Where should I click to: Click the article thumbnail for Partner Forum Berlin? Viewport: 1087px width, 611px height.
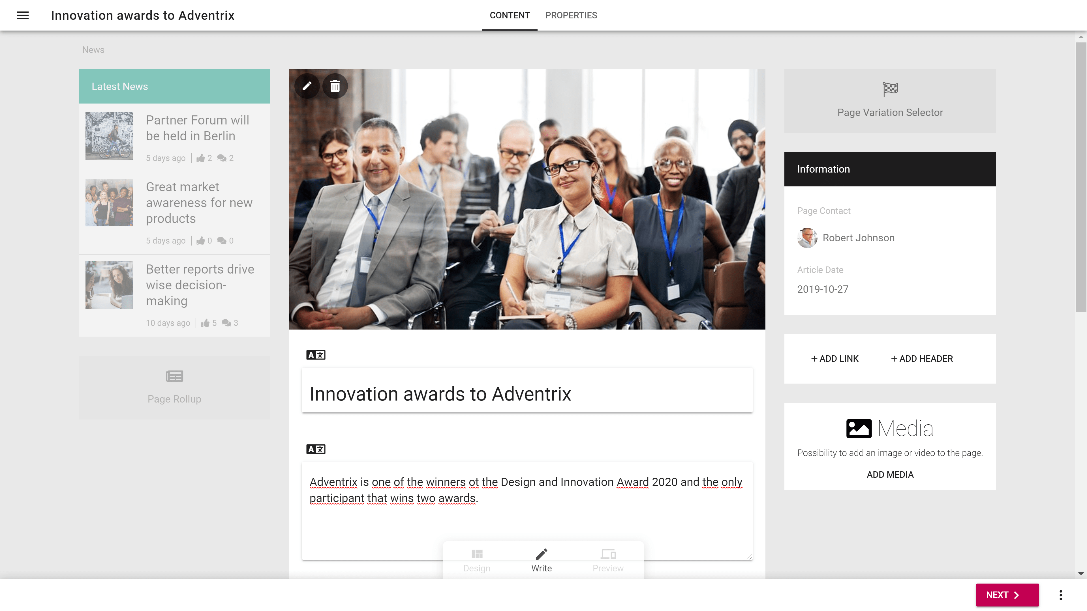point(109,135)
